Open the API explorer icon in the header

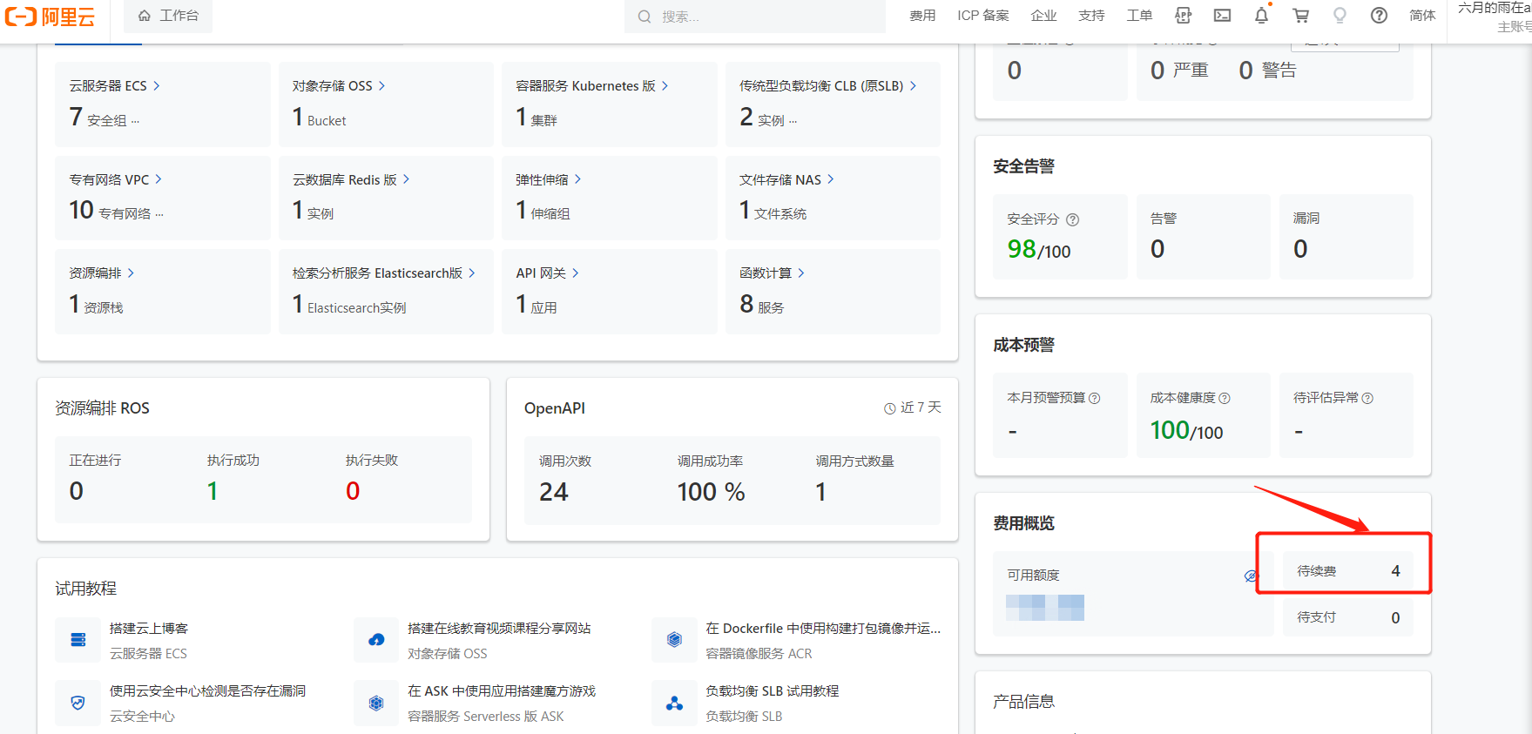coord(1183,16)
